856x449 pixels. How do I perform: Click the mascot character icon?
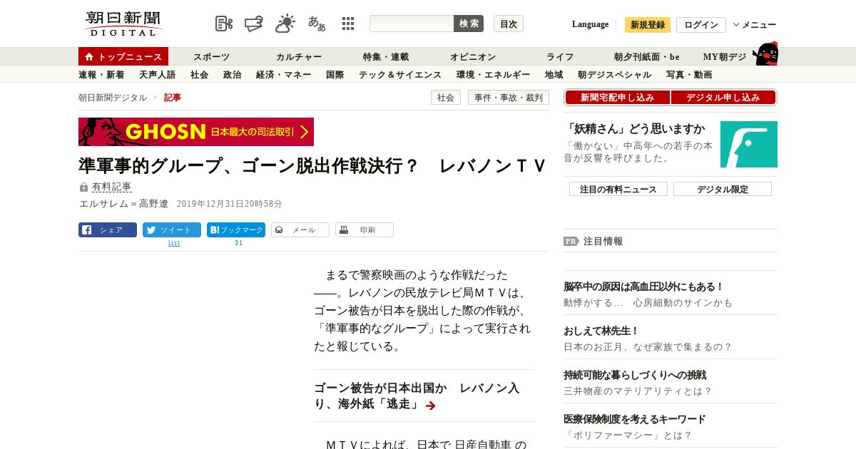tap(765, 54)
